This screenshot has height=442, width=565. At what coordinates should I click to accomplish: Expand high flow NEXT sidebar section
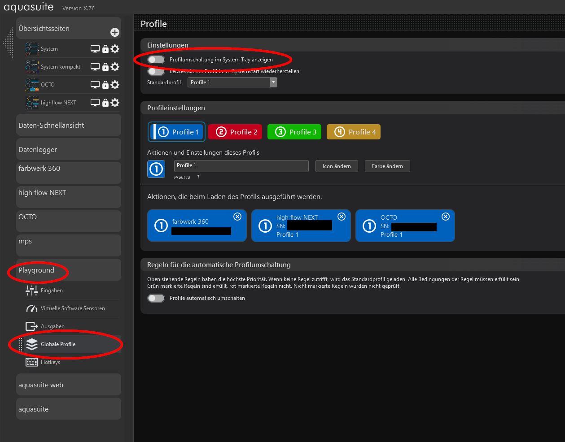[x=69, y=197]
